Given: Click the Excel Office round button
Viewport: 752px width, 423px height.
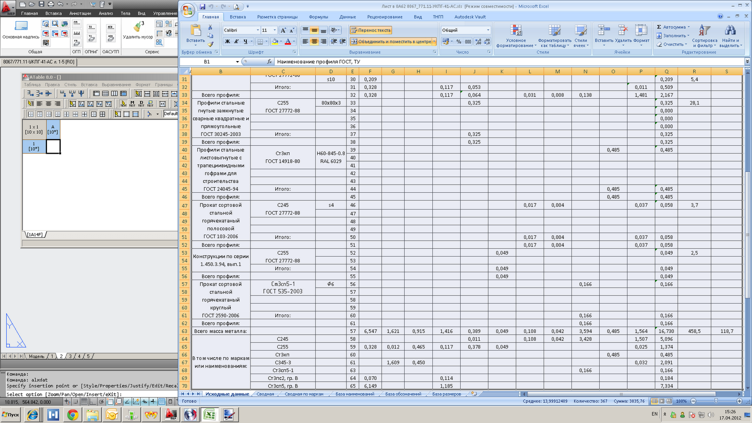Looking at the screenshot, I should (x=188, y=10).
